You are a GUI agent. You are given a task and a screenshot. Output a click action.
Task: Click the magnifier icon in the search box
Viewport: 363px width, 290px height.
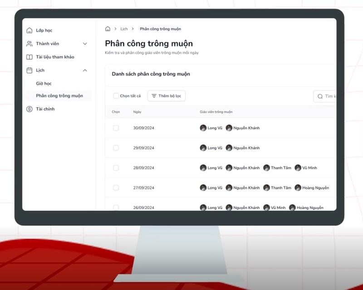click(x=321, y=96)
